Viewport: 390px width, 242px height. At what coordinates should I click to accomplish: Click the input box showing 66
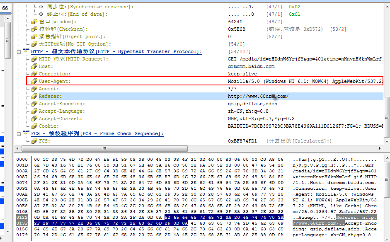point(6,8)
